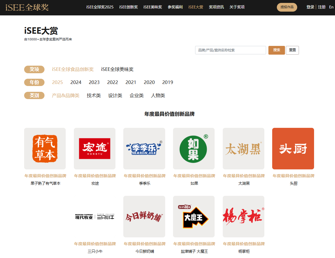Viewport: 335px width, 258px height.
Task: Click the 重置 reset button
Action: 292,50
